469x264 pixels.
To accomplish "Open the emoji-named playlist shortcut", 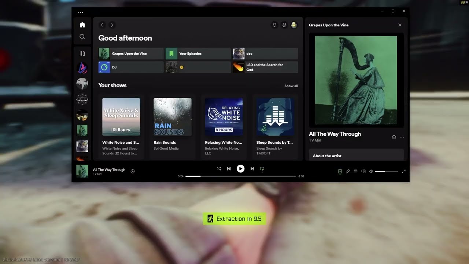I will (x=198, y=67).
